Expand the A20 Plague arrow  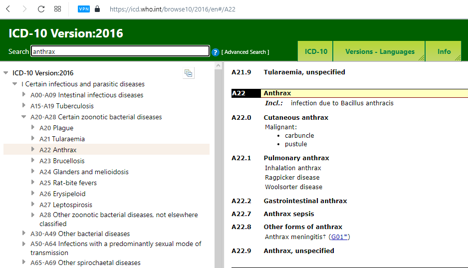(x=33, y=127)
